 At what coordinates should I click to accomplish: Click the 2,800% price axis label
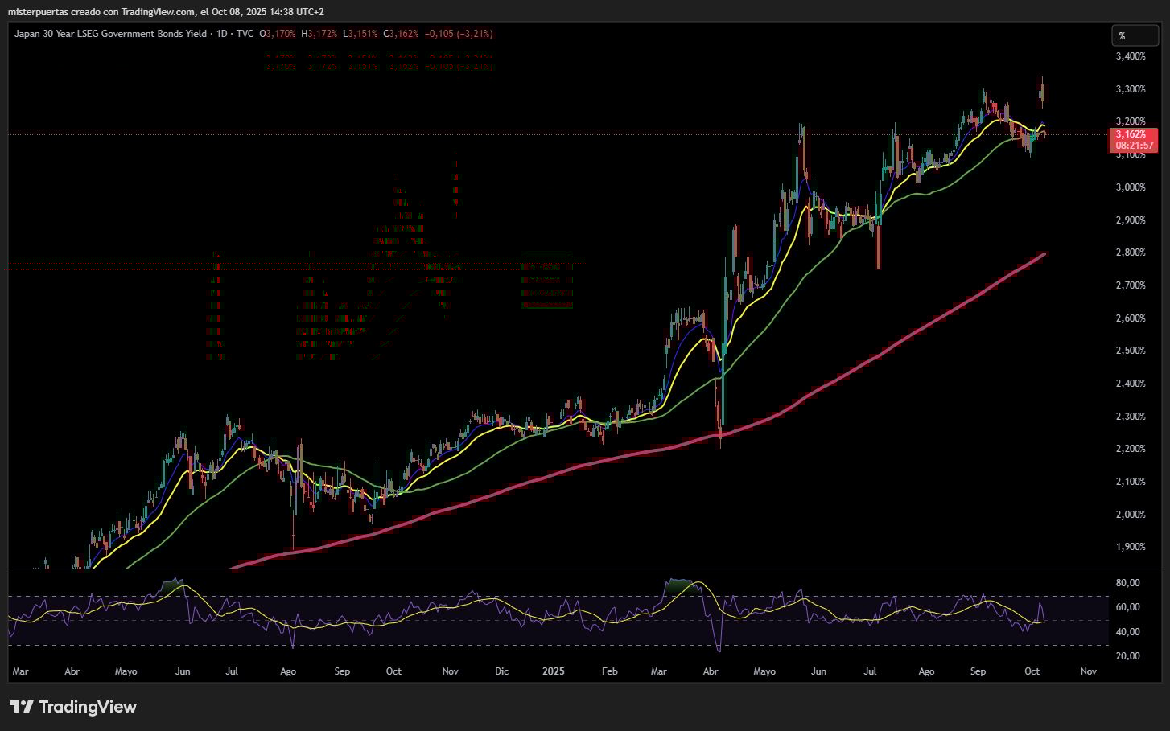click(1131, 253)
